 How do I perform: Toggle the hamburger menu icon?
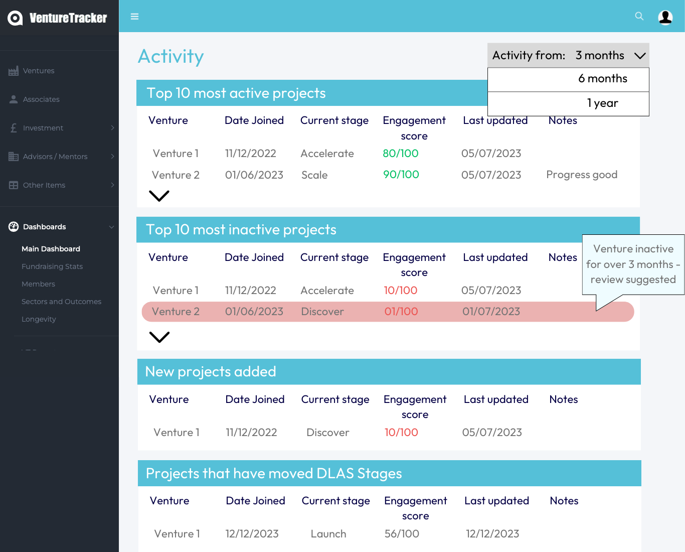tap(134, 17)
